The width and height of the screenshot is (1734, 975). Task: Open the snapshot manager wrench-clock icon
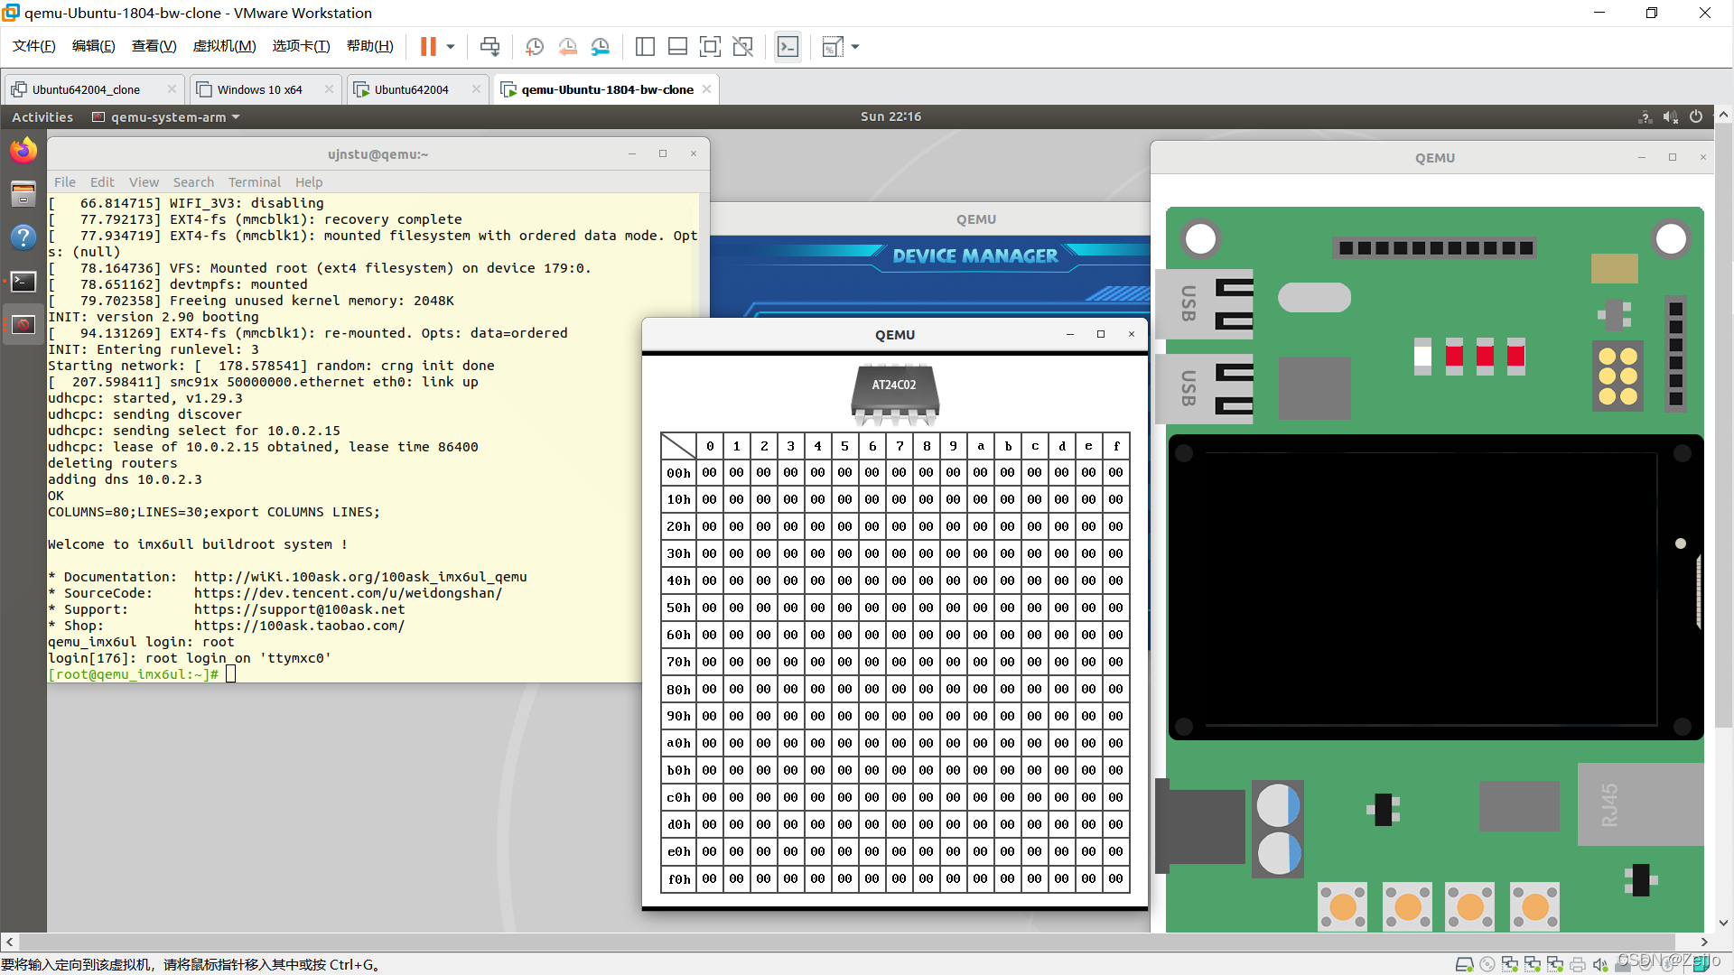(x=601, y=47)
